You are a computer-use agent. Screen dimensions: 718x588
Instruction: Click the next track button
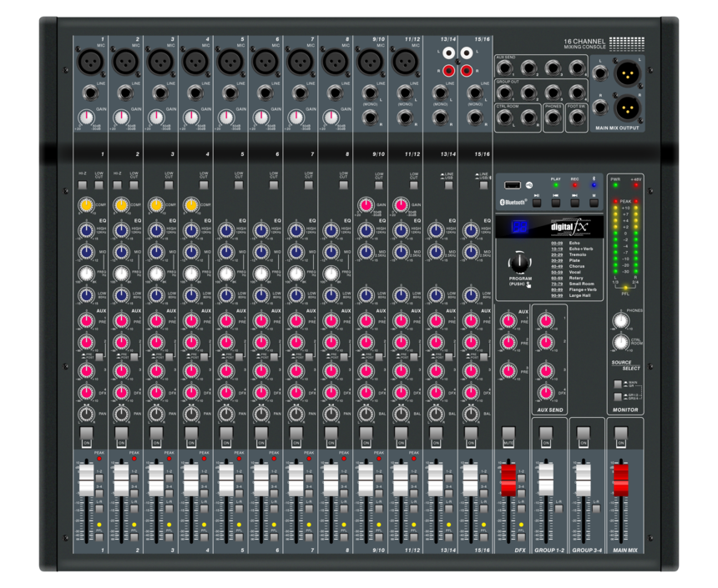pyautogui.click(x=574, y=202)
